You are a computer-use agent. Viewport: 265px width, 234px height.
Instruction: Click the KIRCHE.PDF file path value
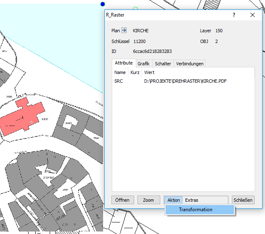point(185,81)
